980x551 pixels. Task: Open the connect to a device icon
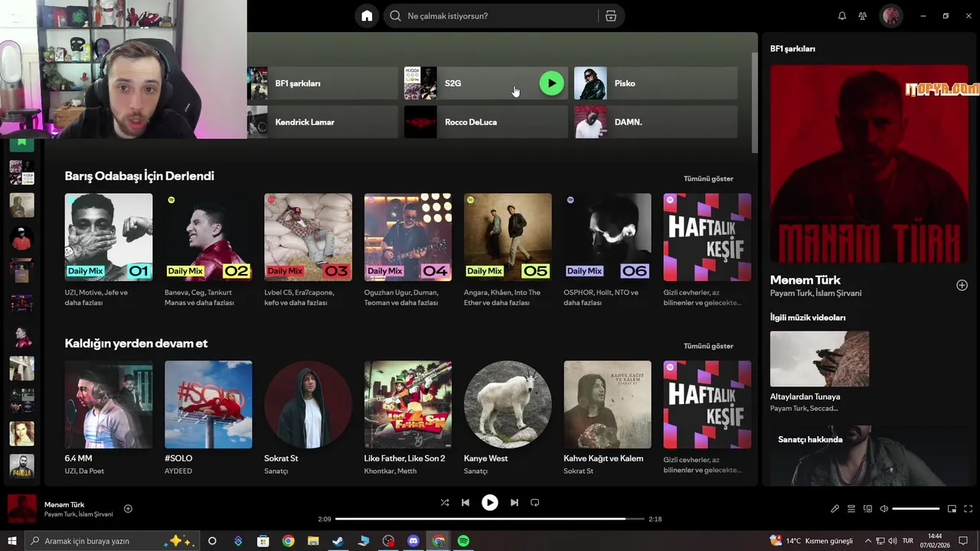(x=867, y=509)
